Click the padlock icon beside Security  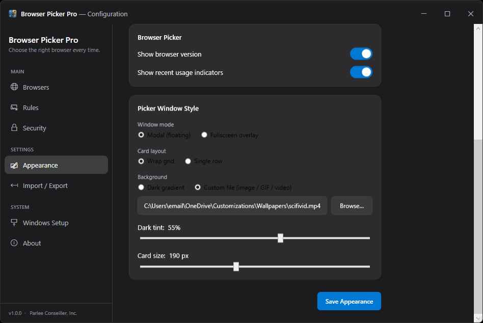pyautogui.click(x=14, y=127)
